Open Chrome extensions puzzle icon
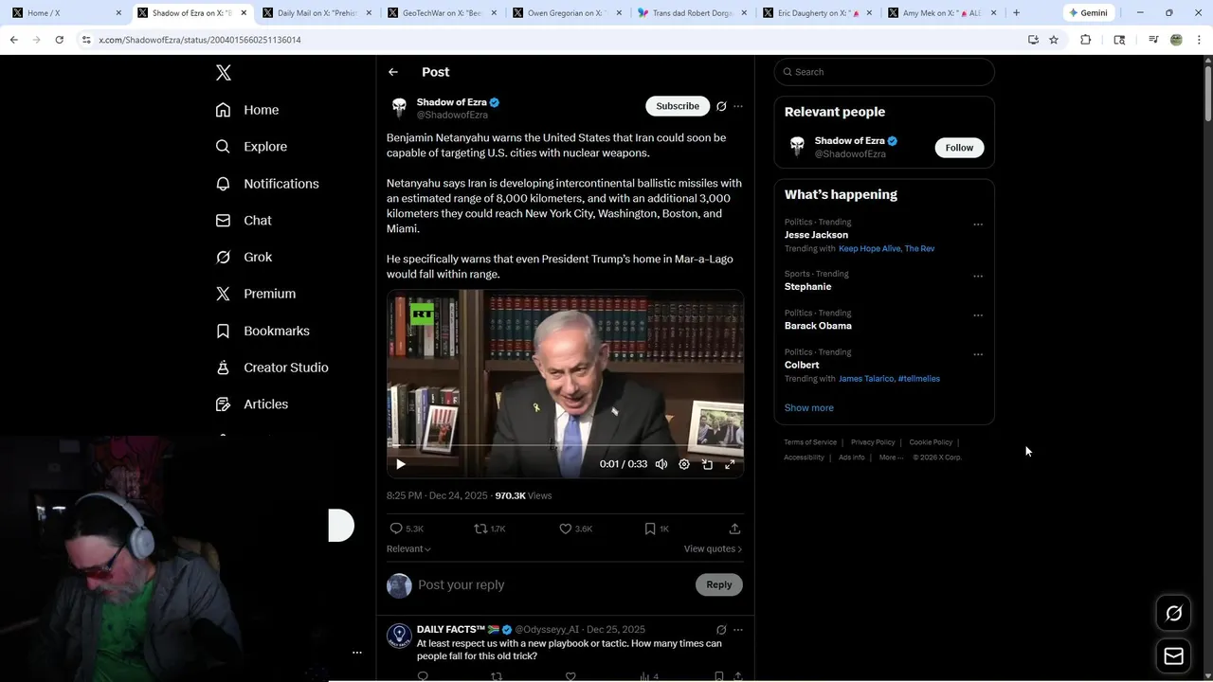This screenshot has height=682, width=1213. click(1086, 40)
